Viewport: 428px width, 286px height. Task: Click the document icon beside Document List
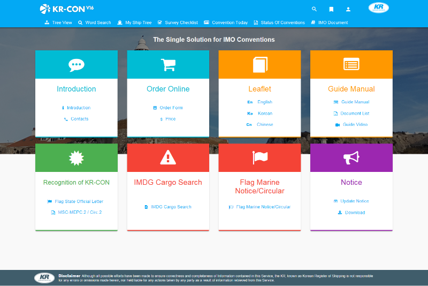pos(335,114)
